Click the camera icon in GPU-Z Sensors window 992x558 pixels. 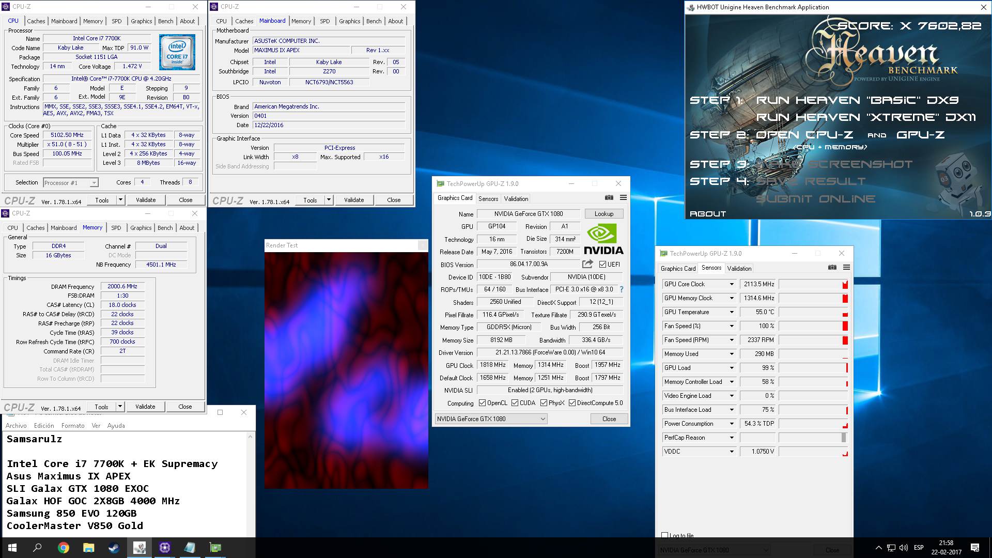click(832, 267)
